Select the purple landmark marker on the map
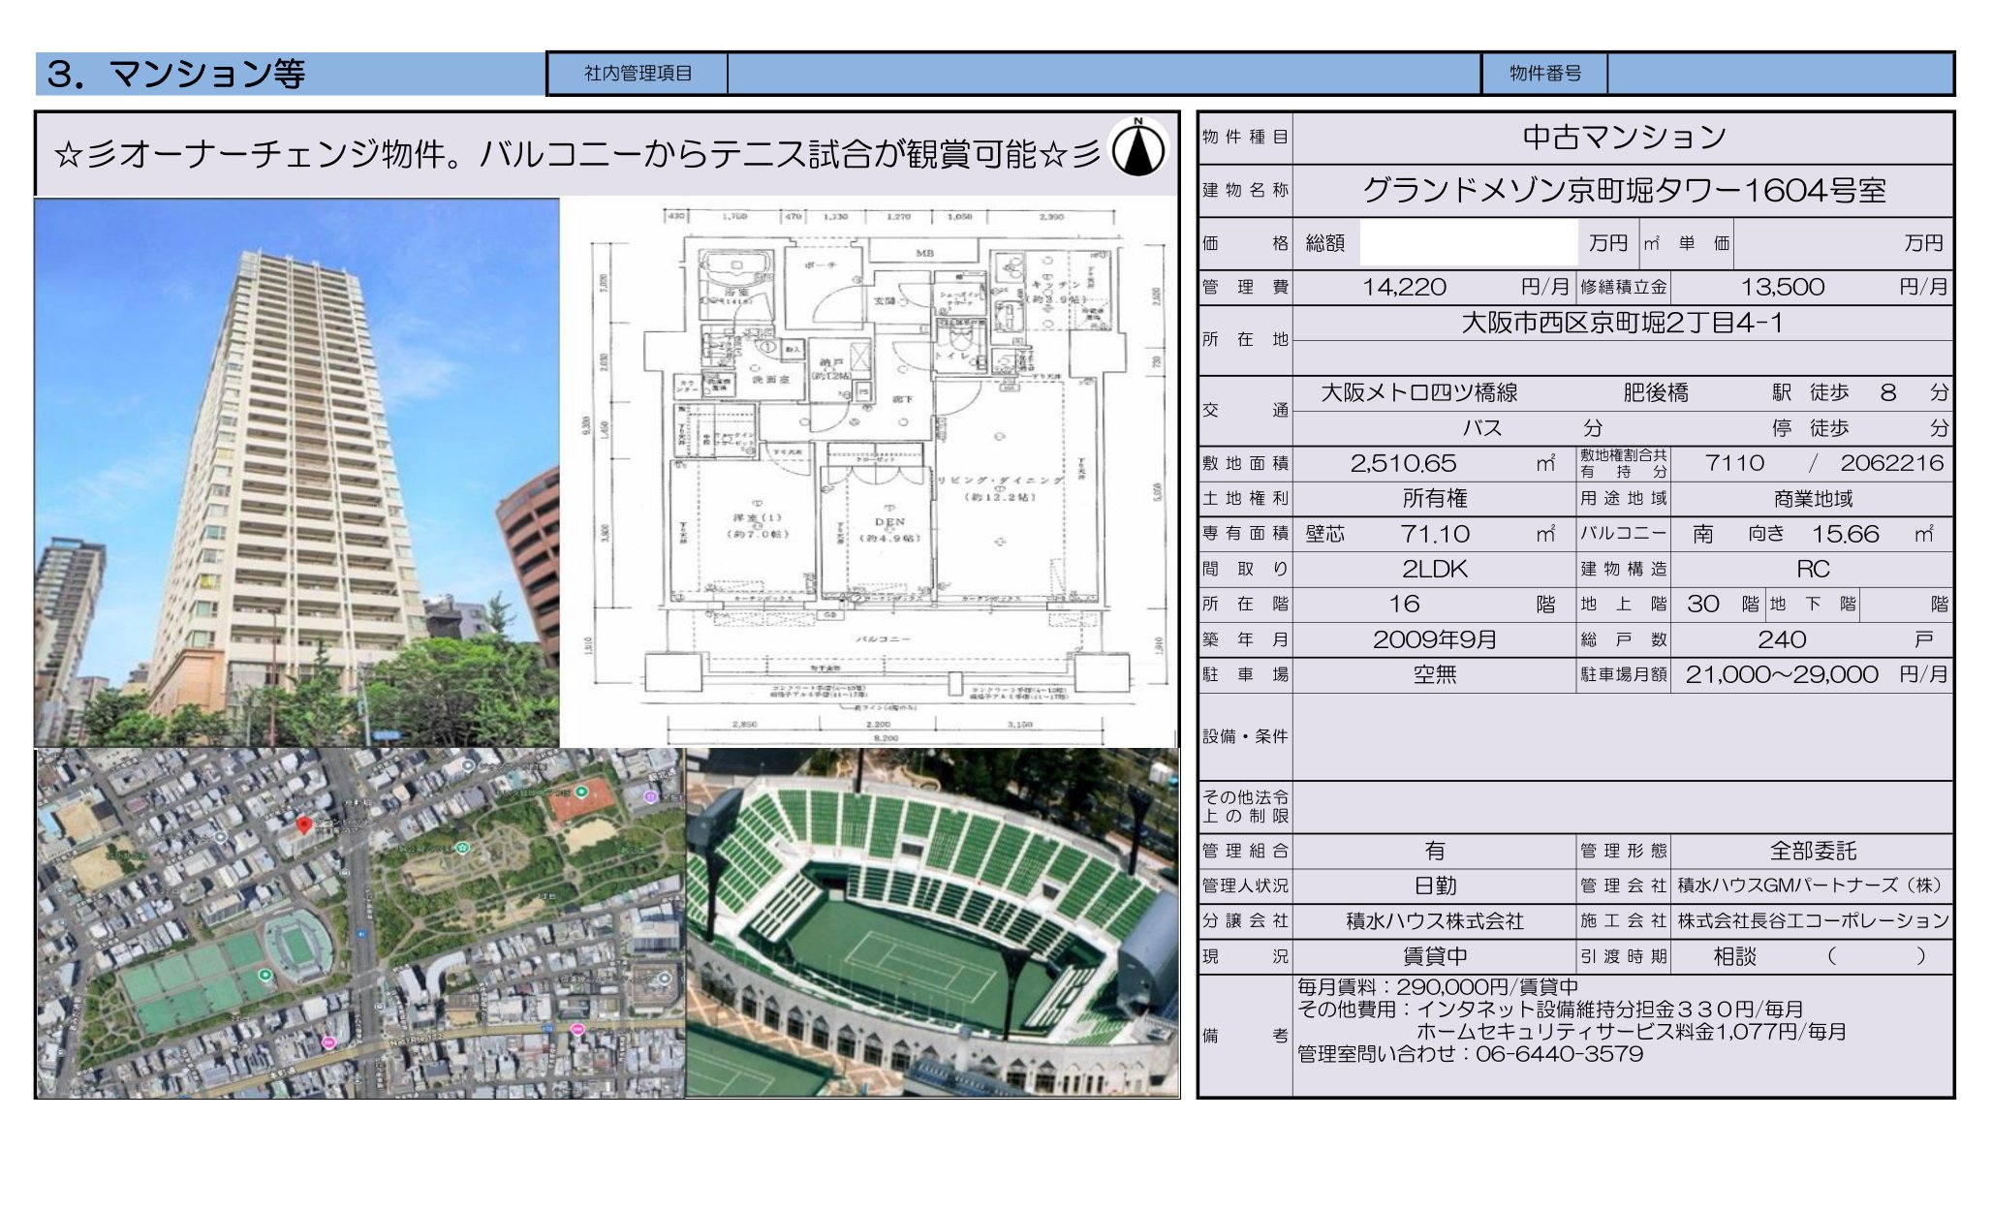 pyautogui.click(x=650, y=797)
